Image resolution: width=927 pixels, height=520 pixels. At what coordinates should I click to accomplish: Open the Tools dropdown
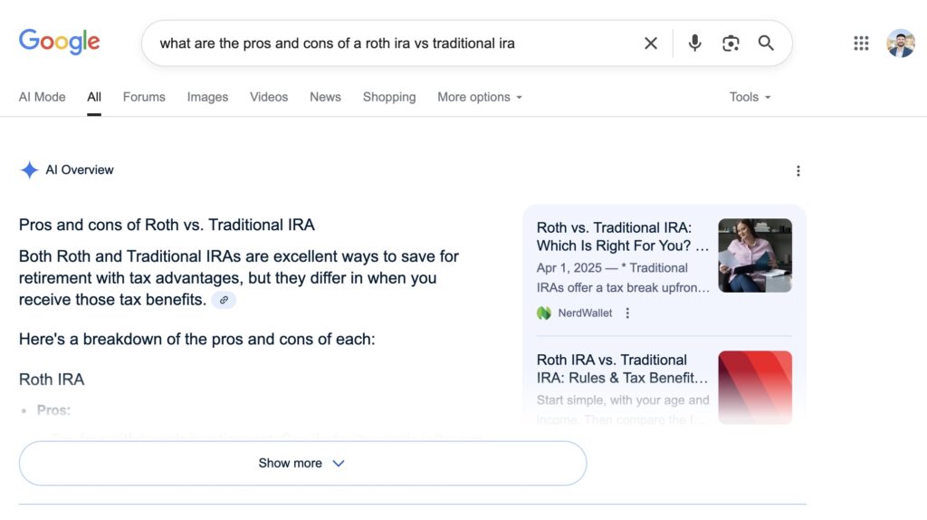pyautogui.click(x=750, y=97)
